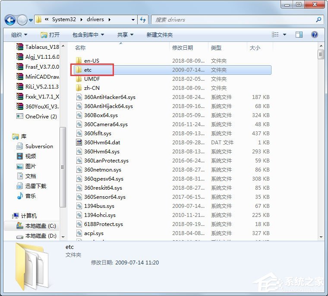Open the 共享 dropdown menu
The width and height of the screenshot is (328, 296).
[x=125, y=35]
